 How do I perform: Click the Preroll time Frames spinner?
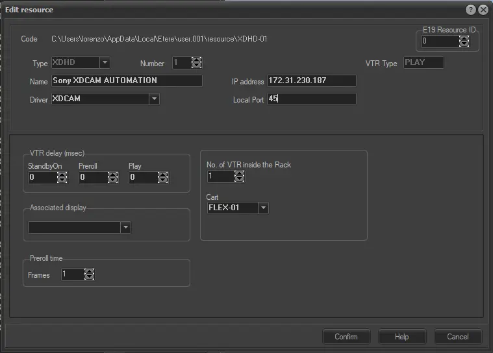tap(90, 274)
